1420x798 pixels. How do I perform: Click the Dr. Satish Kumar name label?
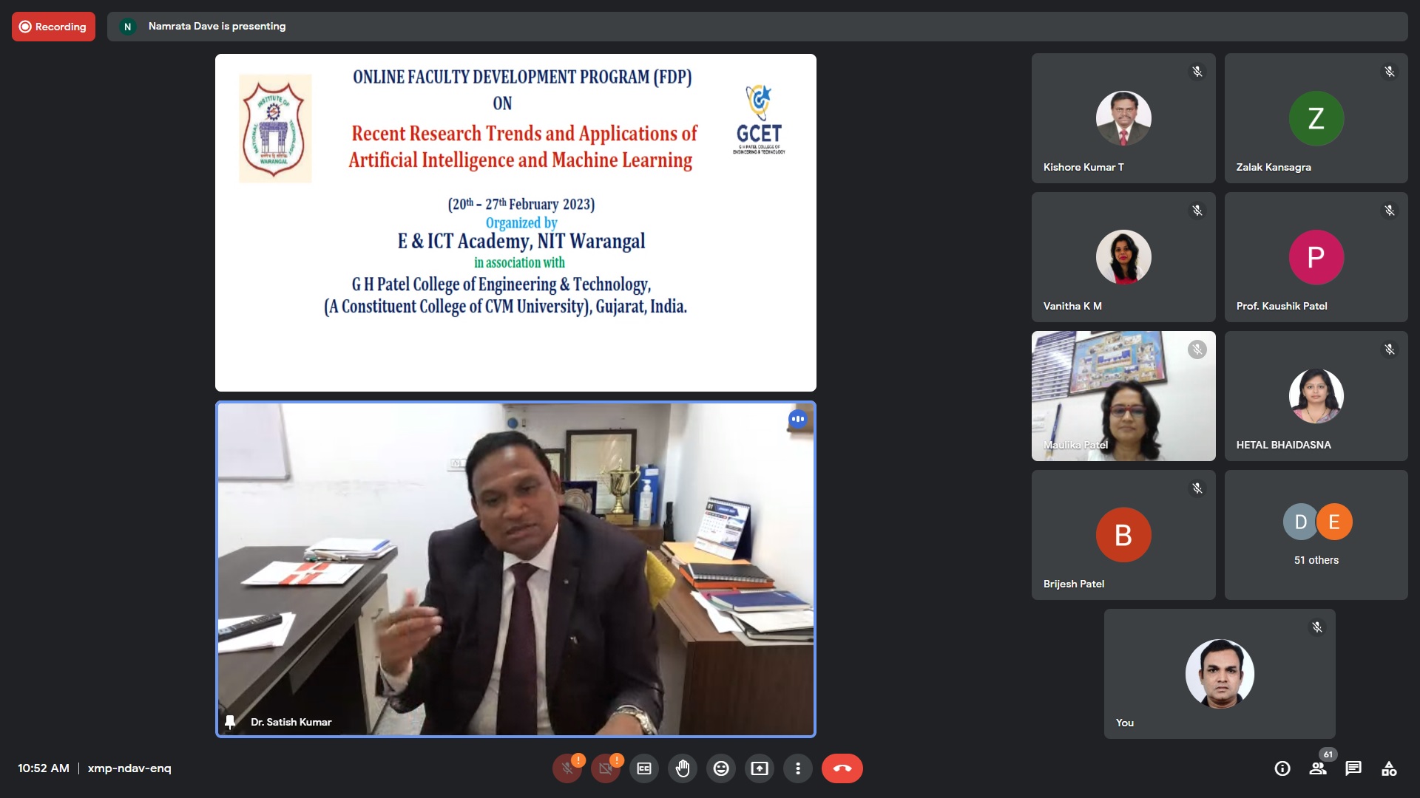point(291,722)
